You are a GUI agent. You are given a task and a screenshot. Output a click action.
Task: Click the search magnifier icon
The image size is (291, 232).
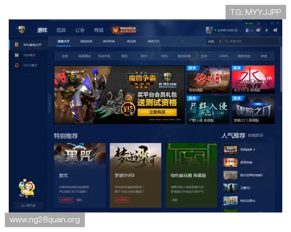tap(226, 42)
